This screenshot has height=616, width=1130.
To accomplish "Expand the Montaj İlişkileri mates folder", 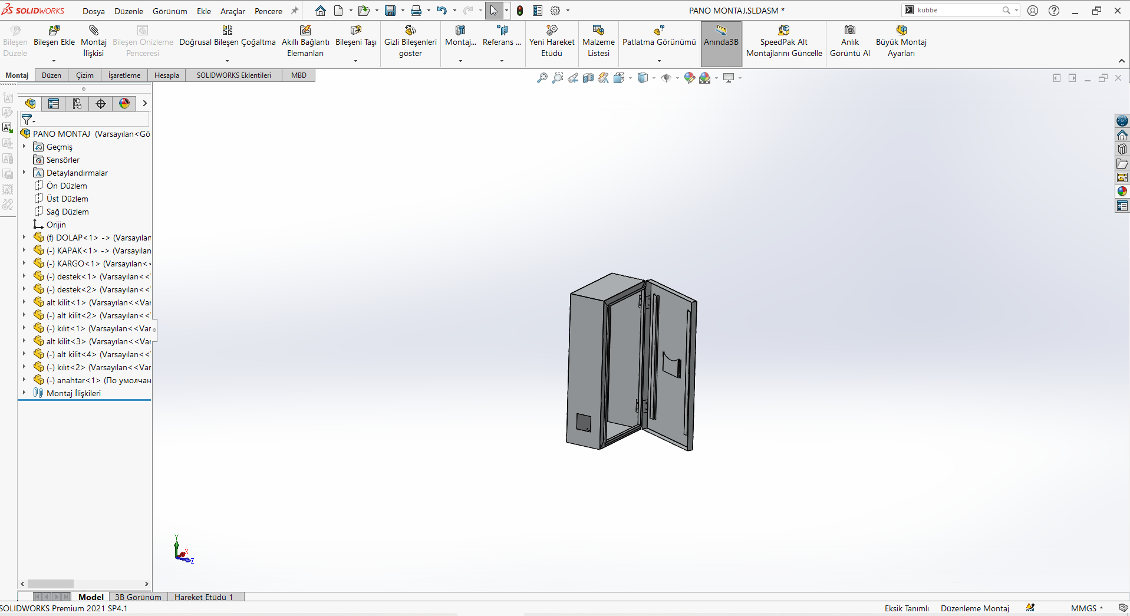I will point(24,393).
